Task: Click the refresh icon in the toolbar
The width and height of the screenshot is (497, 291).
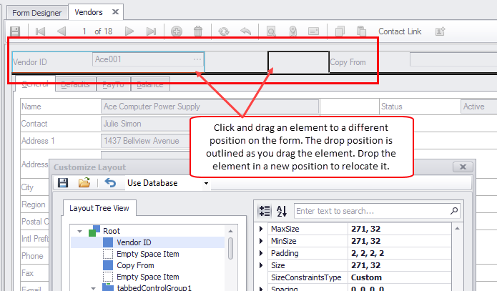Action: coord(224,31)
